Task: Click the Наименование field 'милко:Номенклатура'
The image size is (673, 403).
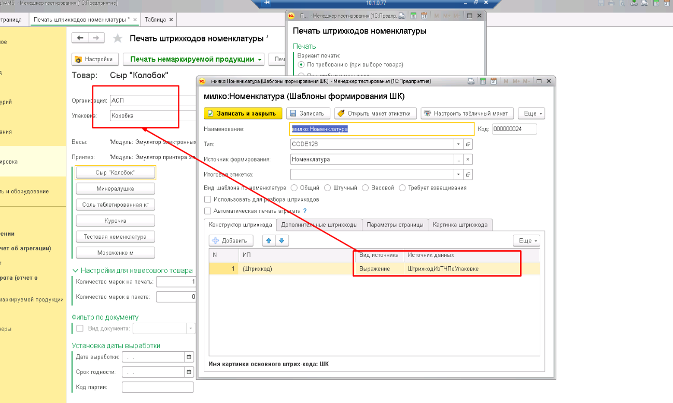Action: pyautogui.click(x=382, y=129)
